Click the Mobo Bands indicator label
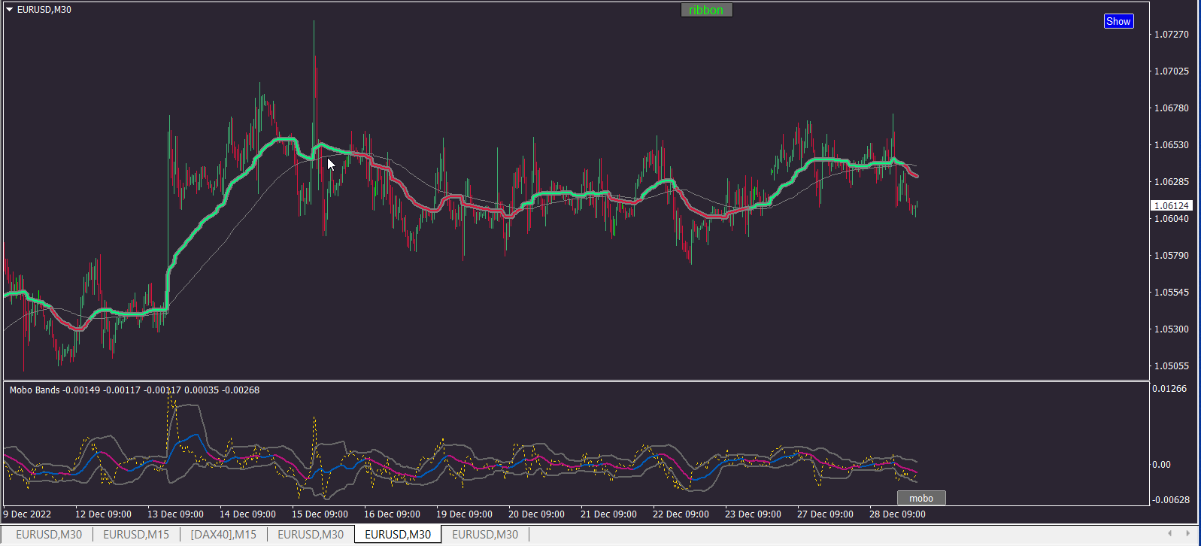The image size is (1201, 546). [x=35, y=390]
